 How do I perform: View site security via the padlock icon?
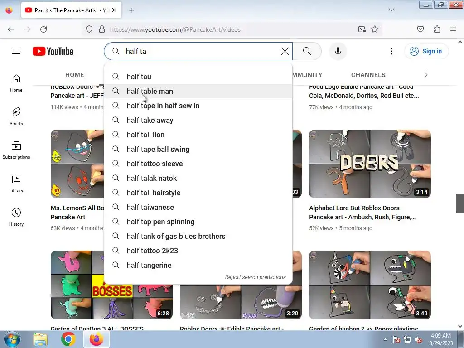(102, 29)
